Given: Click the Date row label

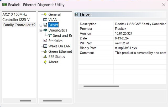Looking at the screenshot, I should tap(83, 38).
